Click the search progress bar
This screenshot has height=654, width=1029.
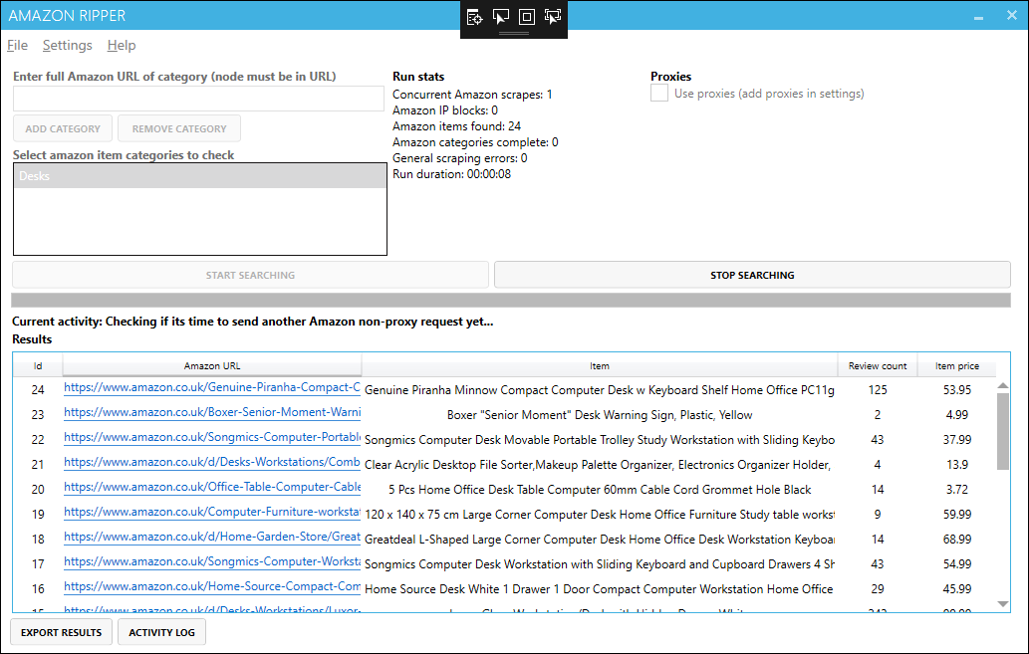tap(511, 301)
